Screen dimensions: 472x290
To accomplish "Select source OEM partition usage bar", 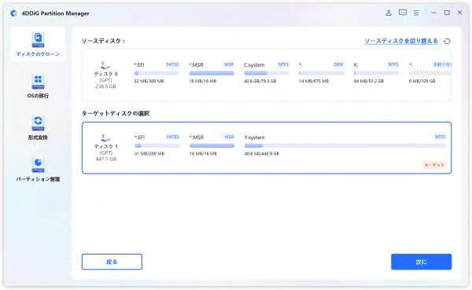I will coord(321,73).
